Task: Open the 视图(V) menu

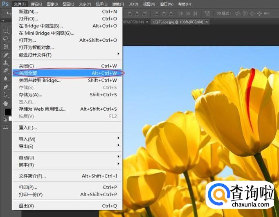Action: click(x=149, y=4)
